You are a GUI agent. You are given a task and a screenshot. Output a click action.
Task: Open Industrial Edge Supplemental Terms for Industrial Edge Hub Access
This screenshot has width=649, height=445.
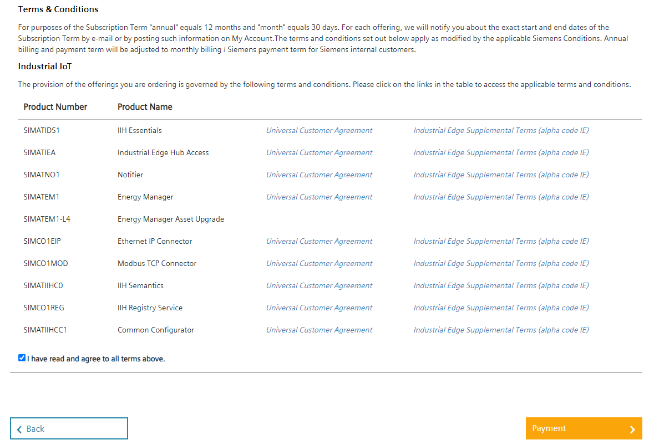click(500, 152)
